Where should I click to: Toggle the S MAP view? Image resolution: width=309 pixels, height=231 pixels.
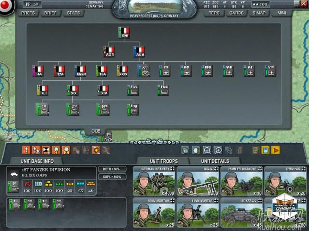point(259,13)
